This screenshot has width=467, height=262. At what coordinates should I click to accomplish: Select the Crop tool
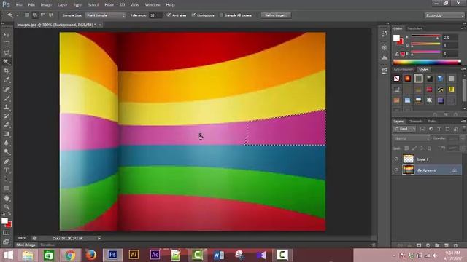pyautogui.click(x=7, y=71)
